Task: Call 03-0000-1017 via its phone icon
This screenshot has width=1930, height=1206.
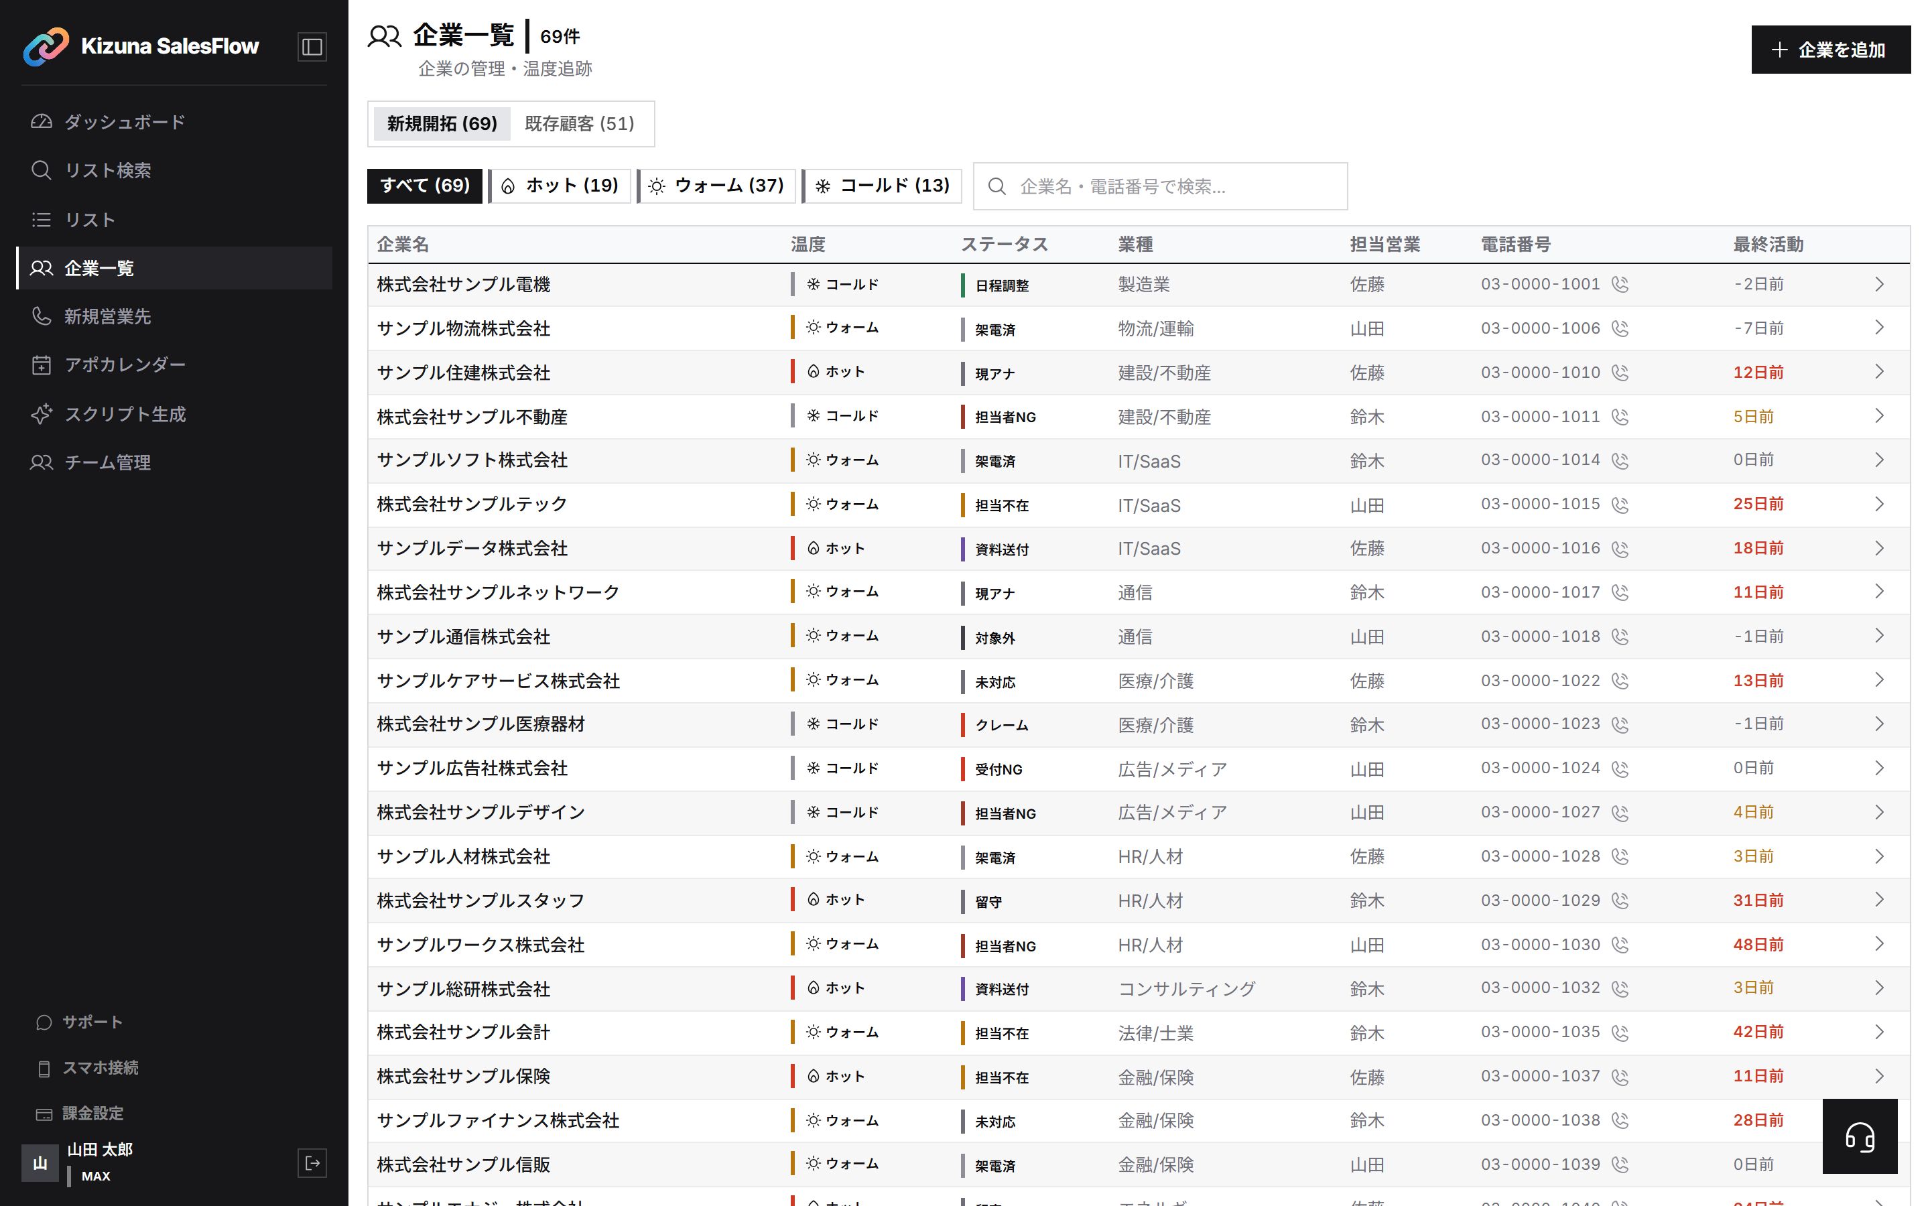Action: (1620, 593)
